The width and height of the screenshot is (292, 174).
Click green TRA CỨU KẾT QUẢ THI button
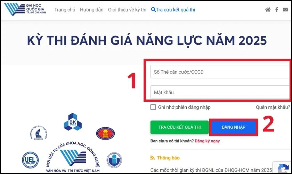click(x=179, y=127)
